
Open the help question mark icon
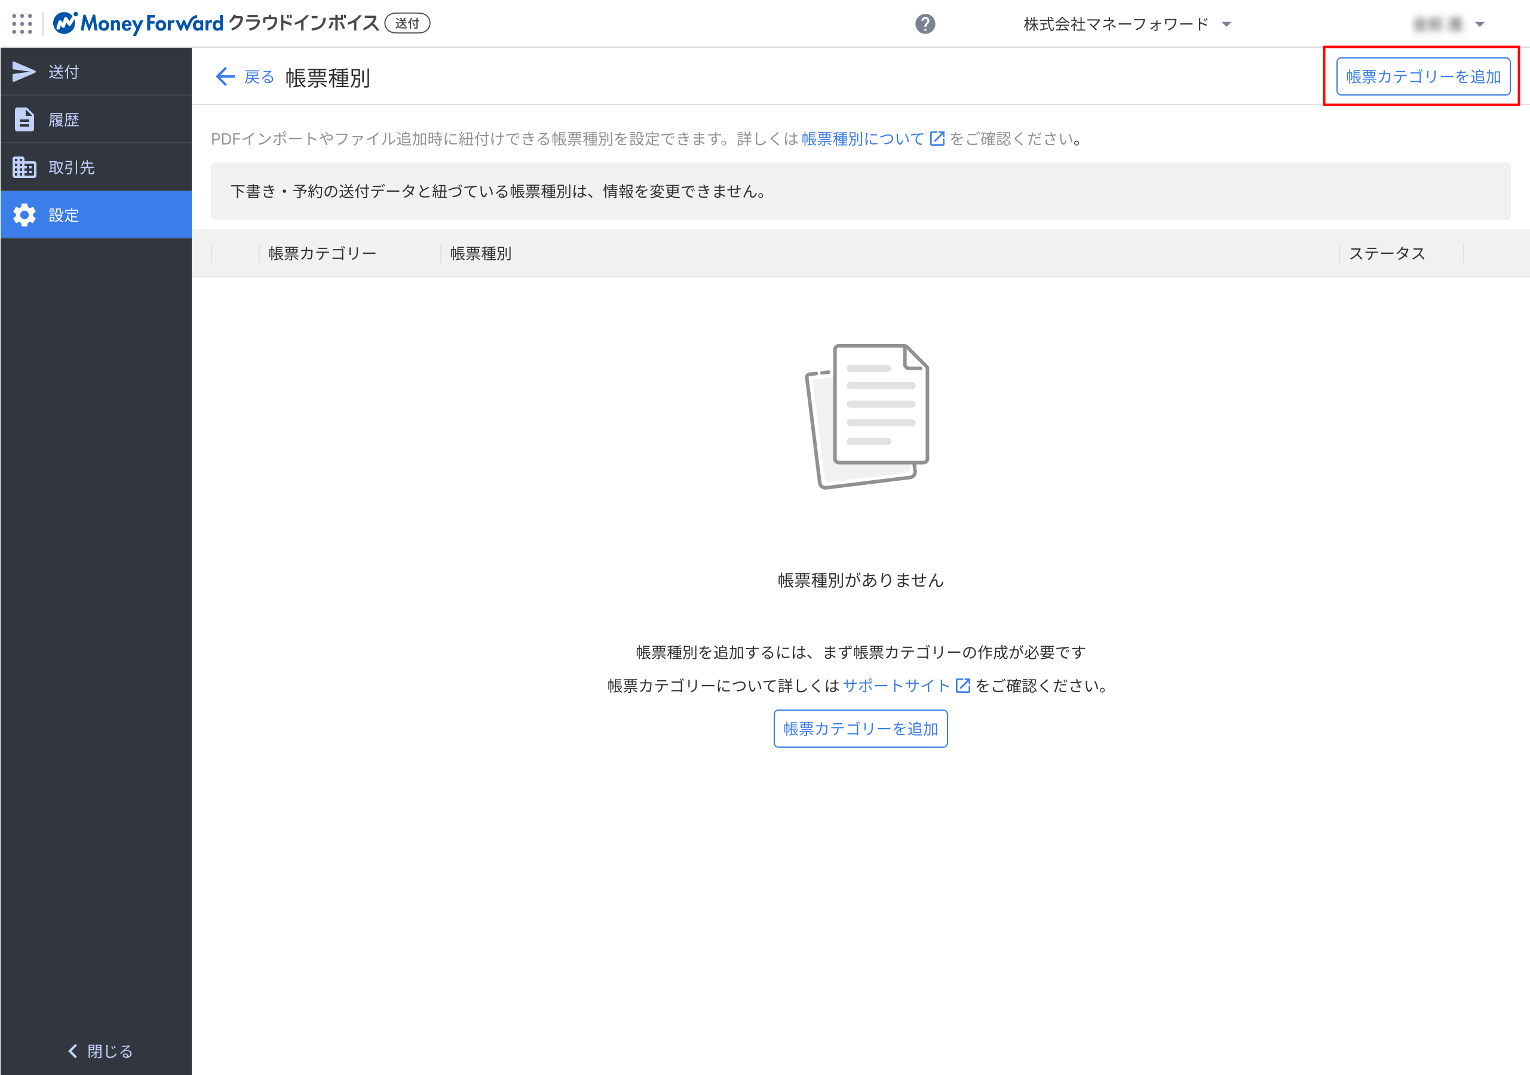[925, 24]
